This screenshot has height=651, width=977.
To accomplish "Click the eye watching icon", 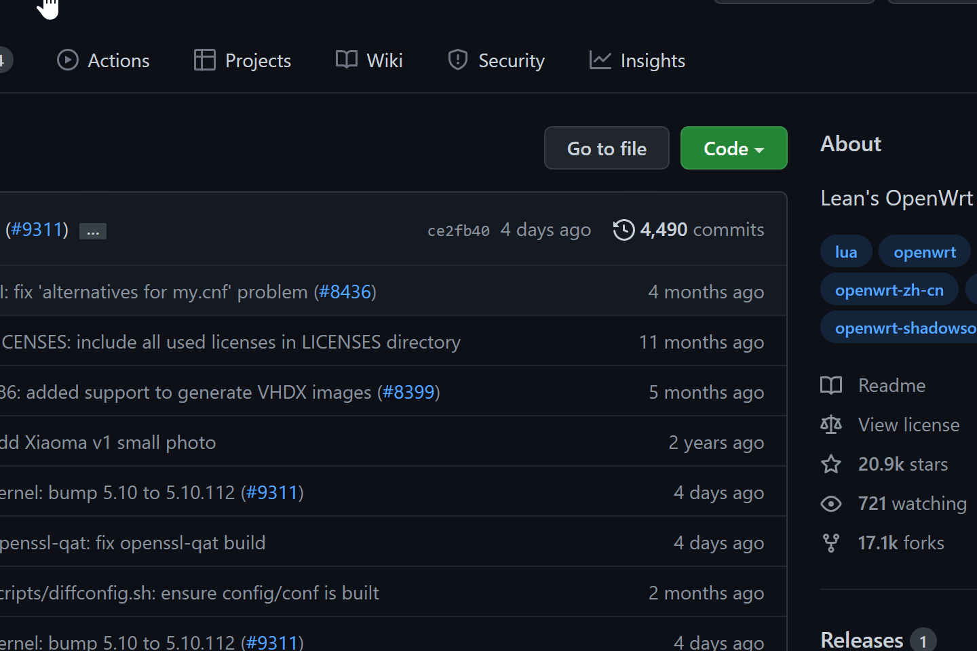I will [831, 504].
